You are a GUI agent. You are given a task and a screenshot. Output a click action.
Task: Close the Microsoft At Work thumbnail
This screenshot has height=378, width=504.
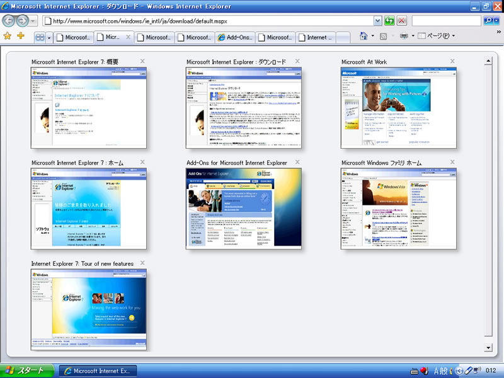coord(452,61)
